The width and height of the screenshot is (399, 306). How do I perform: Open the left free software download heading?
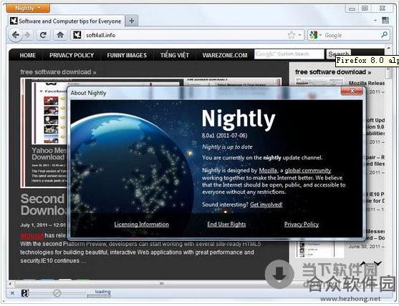click(x=58, y=72)
